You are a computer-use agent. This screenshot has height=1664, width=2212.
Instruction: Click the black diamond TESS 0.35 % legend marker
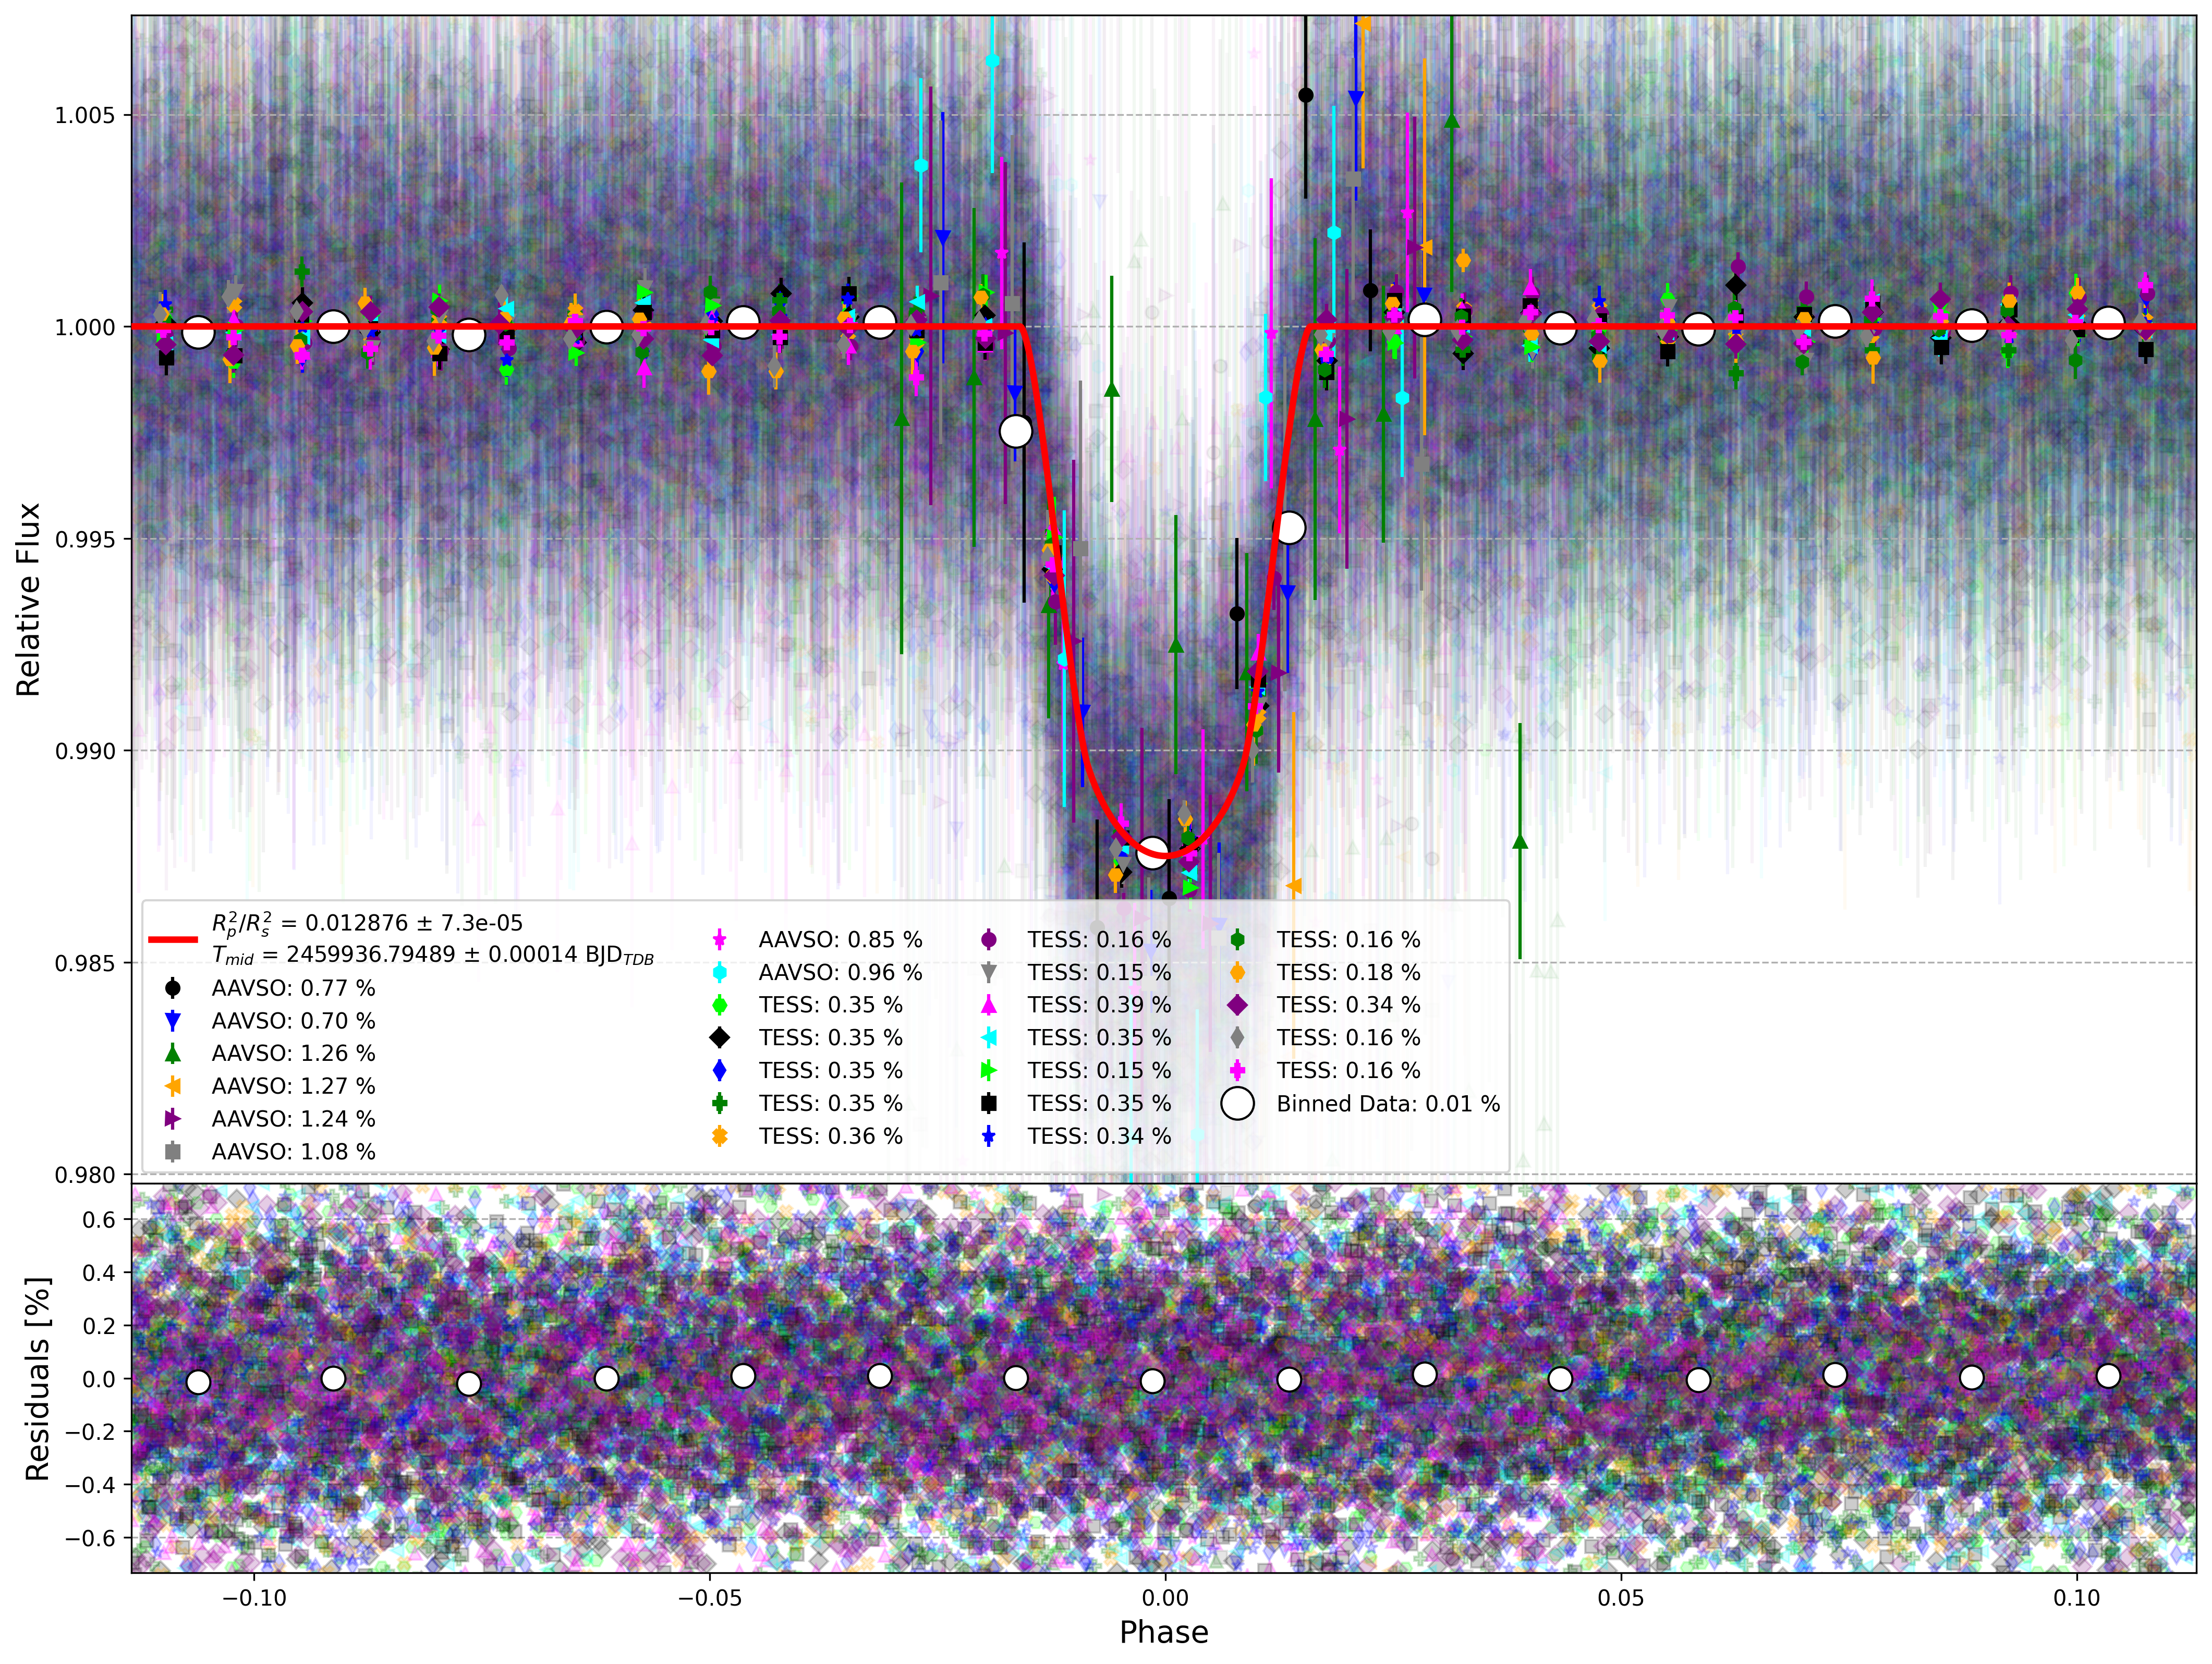tap(719, 1038)
